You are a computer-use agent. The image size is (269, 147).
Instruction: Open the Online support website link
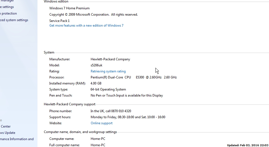[101, 123]
